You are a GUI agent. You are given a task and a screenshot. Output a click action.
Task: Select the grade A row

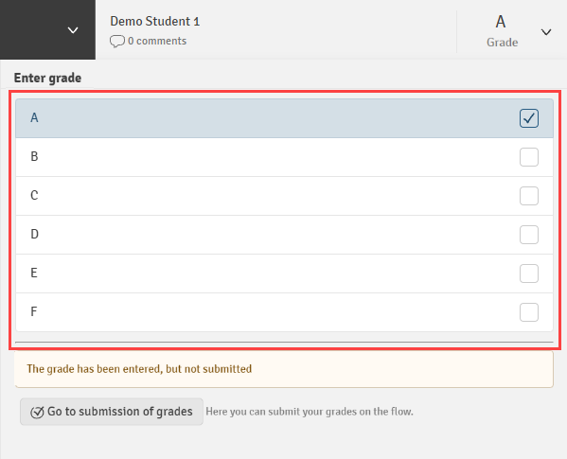[284, 118]
